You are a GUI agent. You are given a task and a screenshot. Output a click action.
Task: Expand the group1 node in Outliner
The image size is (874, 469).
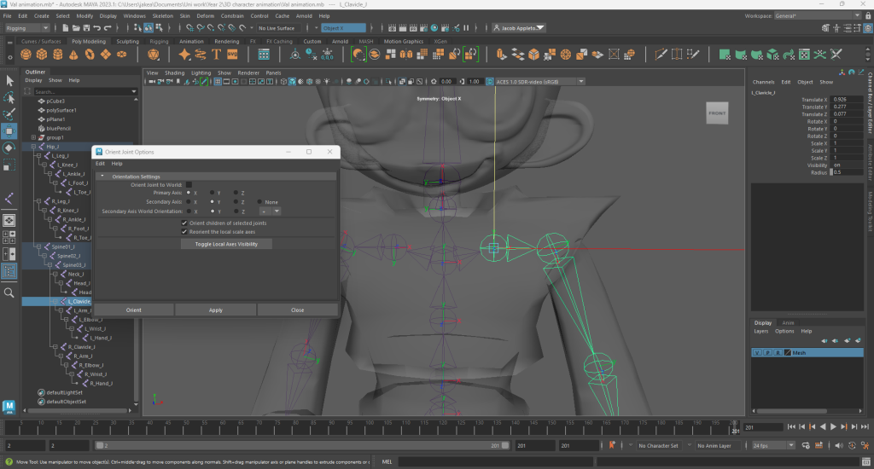point(33,137)
